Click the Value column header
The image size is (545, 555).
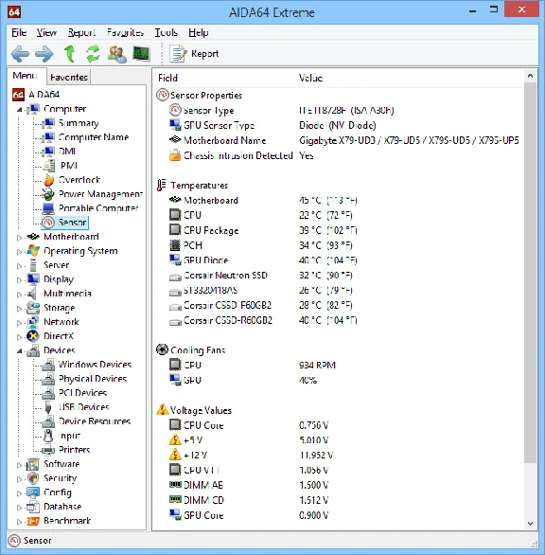point(310,78)
